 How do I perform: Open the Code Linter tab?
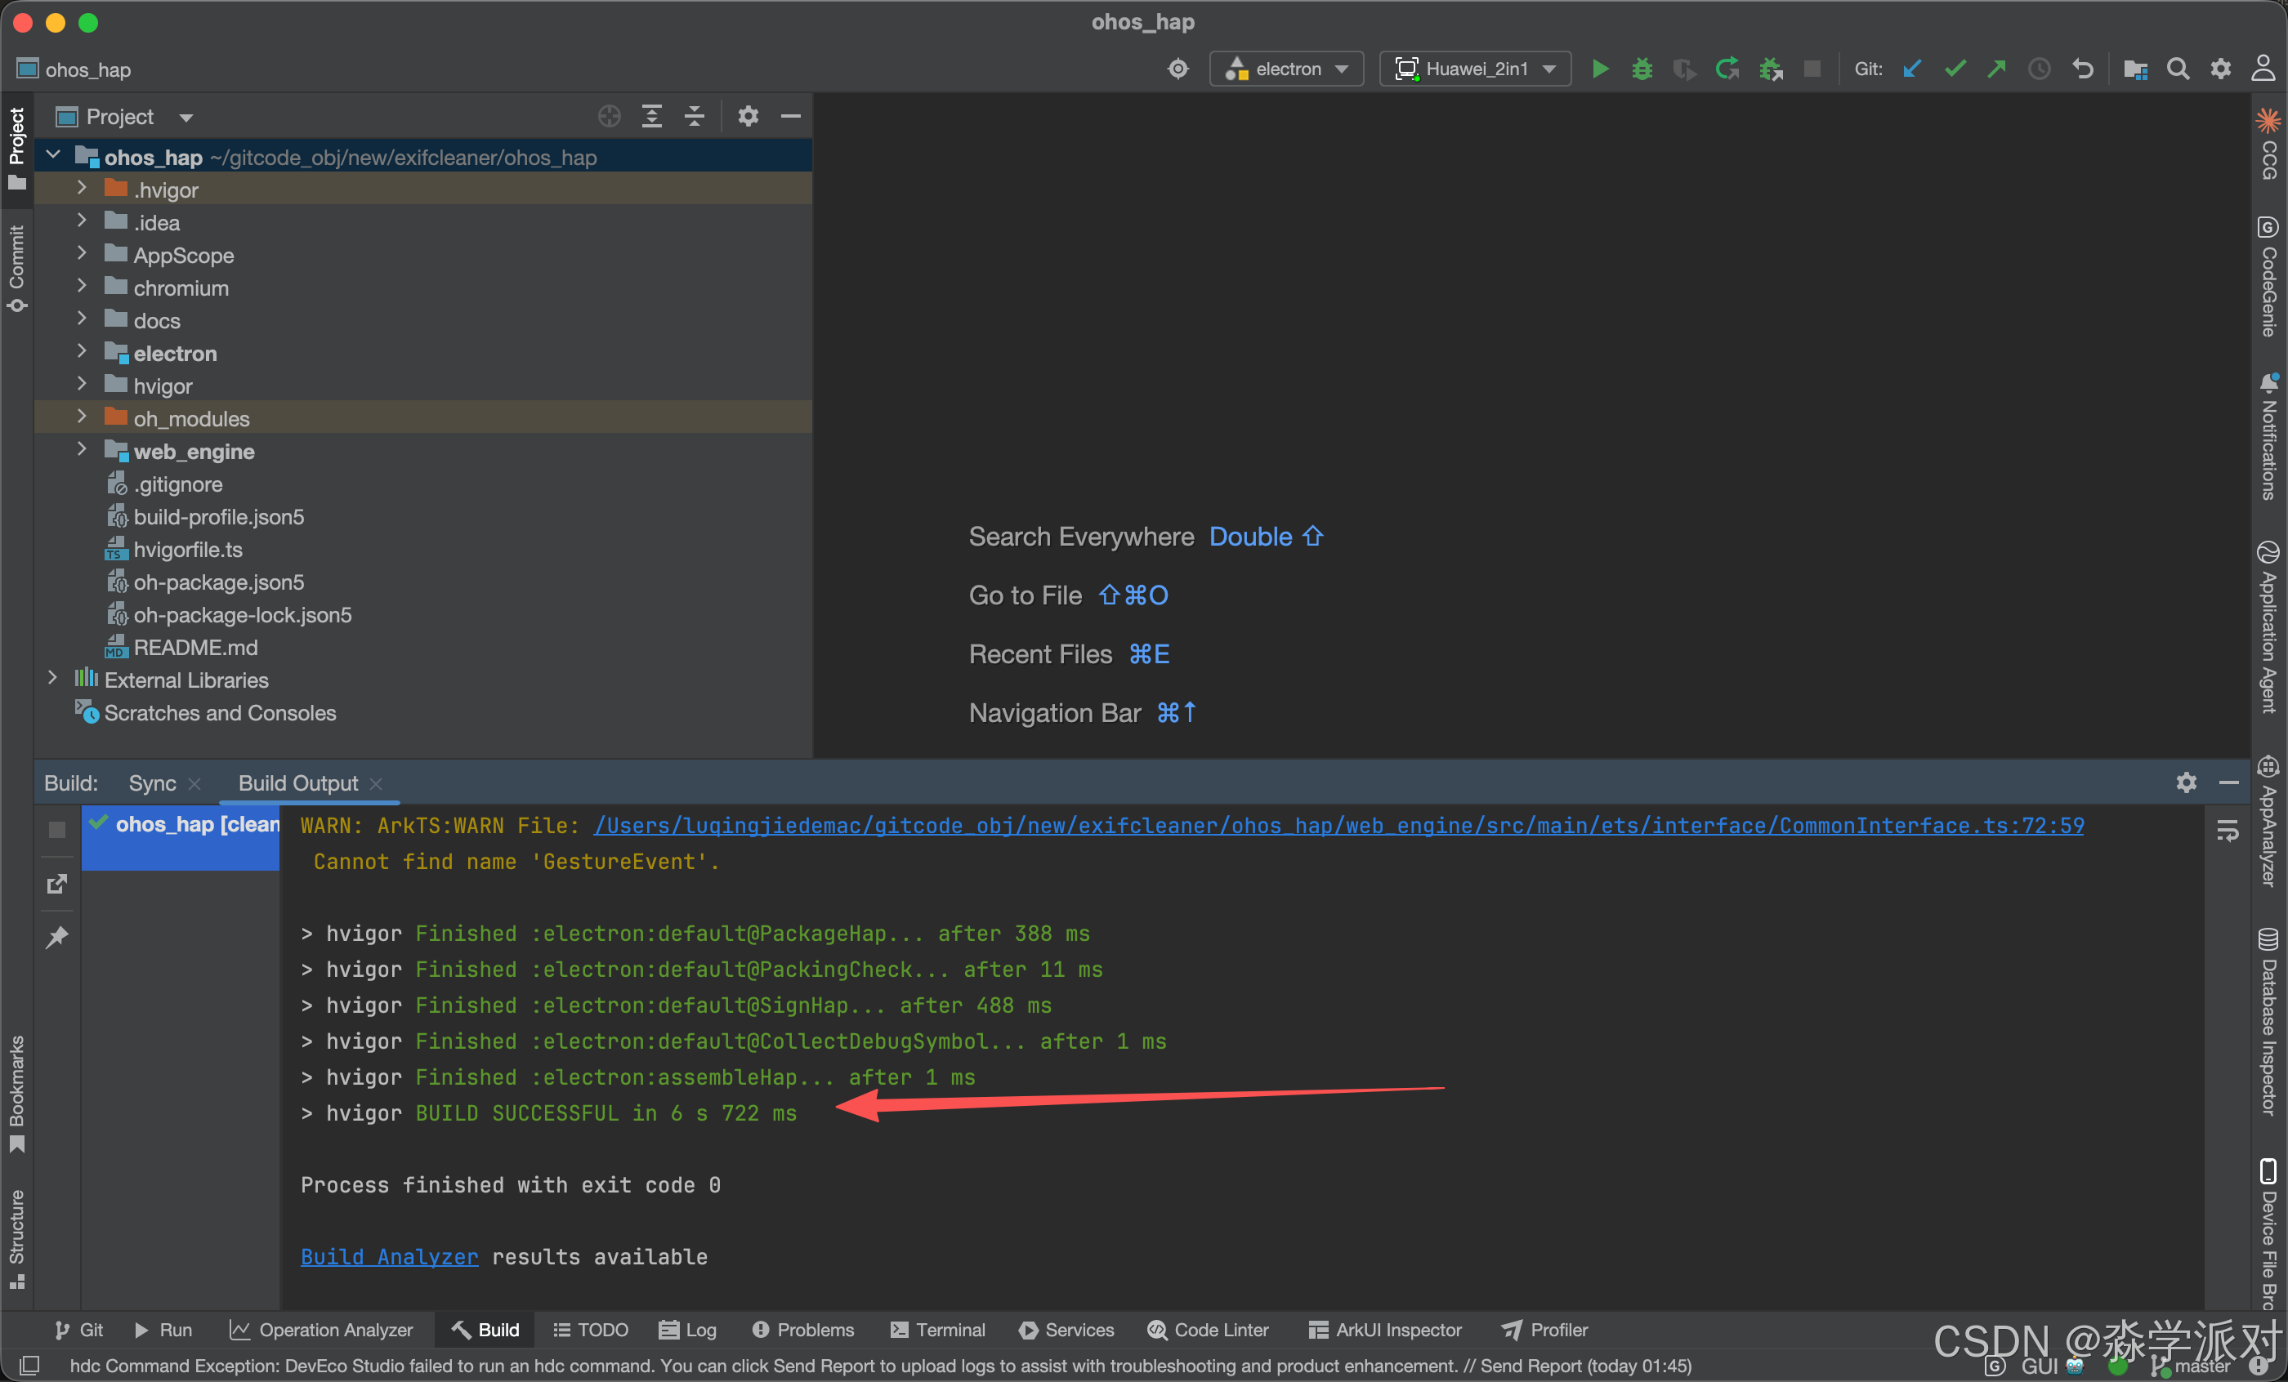click(x=1208, y=1329)
